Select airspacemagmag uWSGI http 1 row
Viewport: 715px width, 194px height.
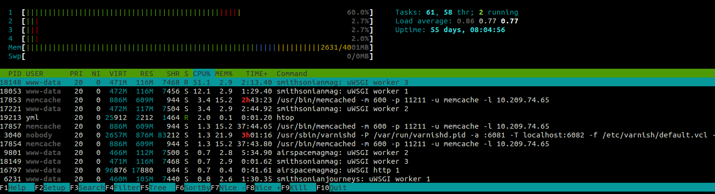pos(357,170)
